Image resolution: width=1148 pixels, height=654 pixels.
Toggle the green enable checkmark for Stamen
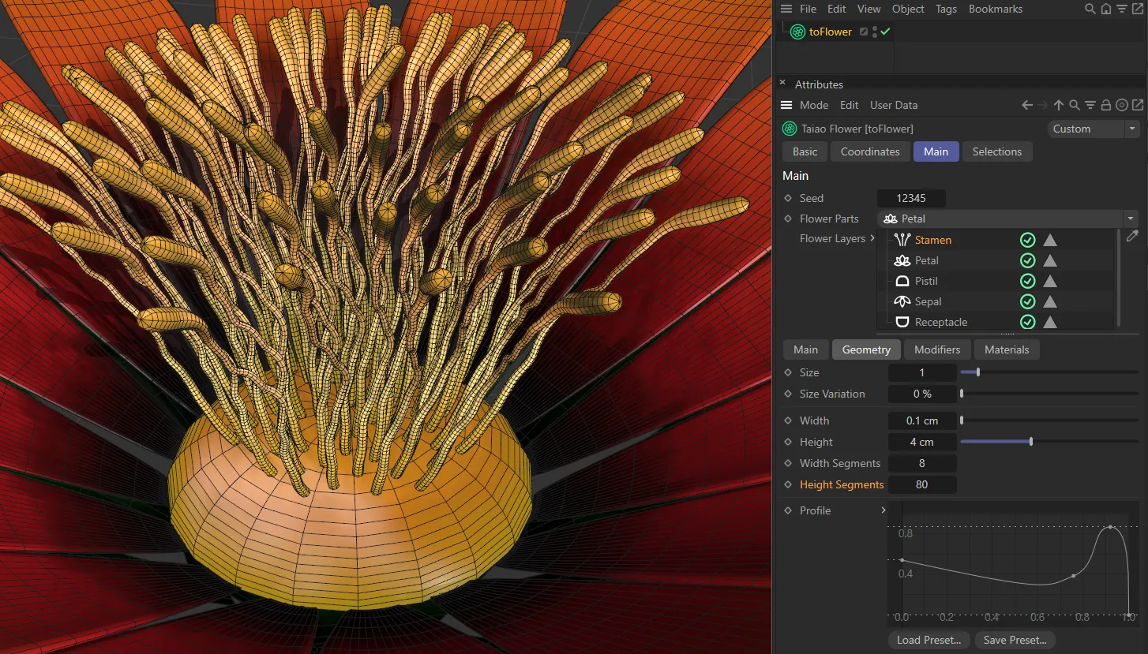coord(1027,240)
